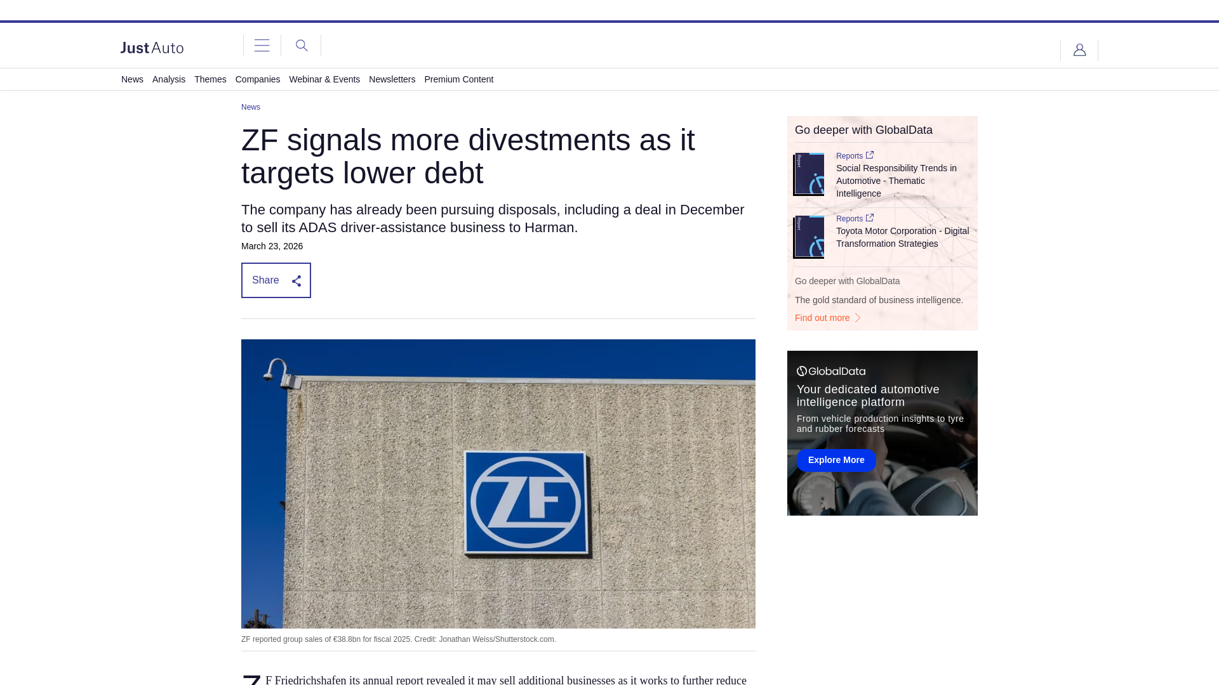Open the Companies menu item
This screenshot has width=1219, height=685.
(x=258, y=79)
